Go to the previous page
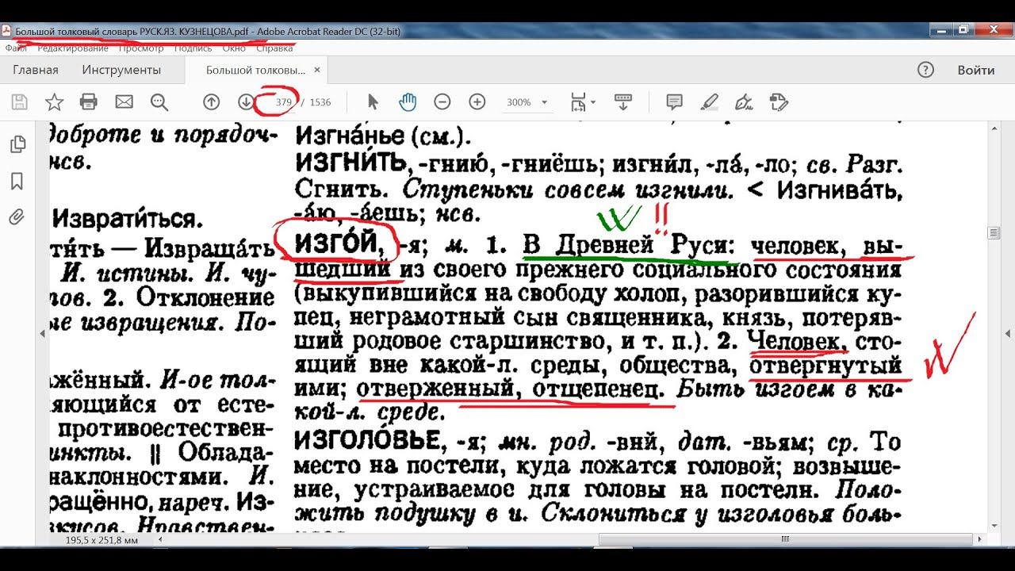The height and width of the screenshot is (571, 1015). coord(211,102)
